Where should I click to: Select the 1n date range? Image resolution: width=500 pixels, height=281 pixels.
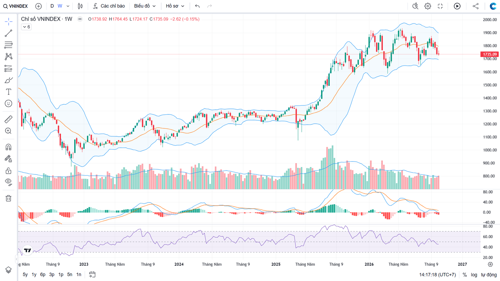[x=79, y=275]
